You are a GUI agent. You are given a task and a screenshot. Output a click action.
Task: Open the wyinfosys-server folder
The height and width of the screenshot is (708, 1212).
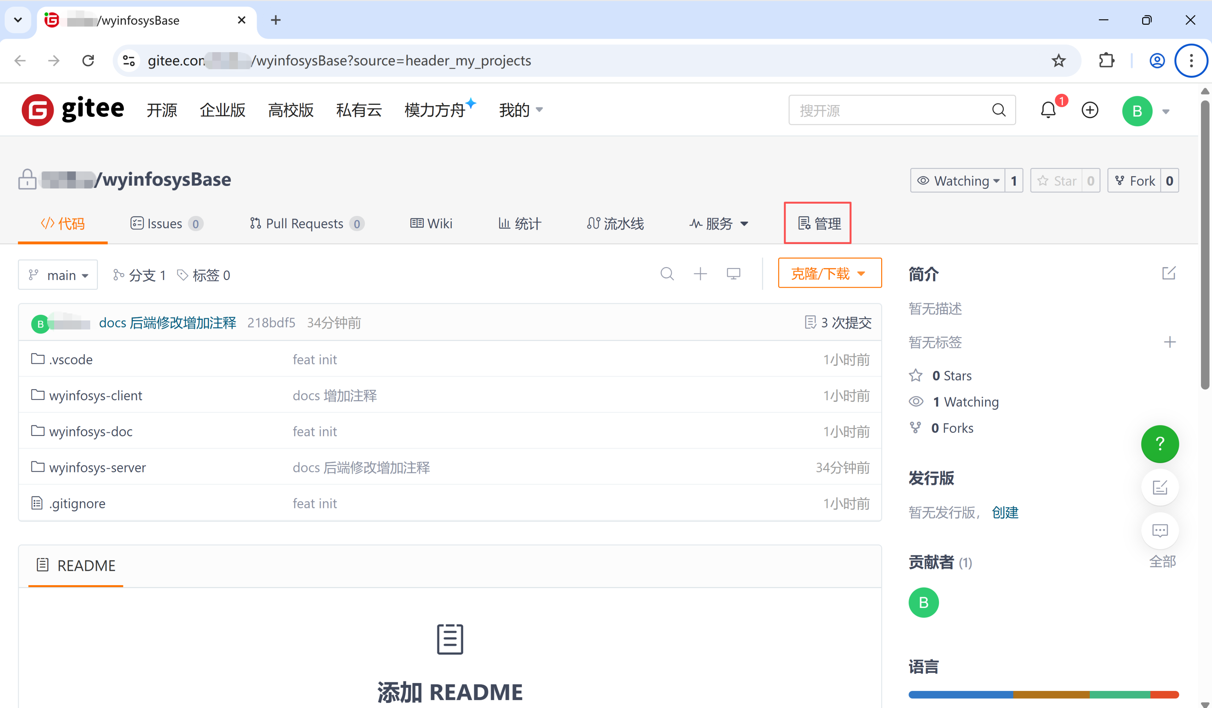coord(97,467)
